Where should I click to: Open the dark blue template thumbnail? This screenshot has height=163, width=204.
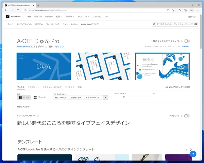click(45, 158)
